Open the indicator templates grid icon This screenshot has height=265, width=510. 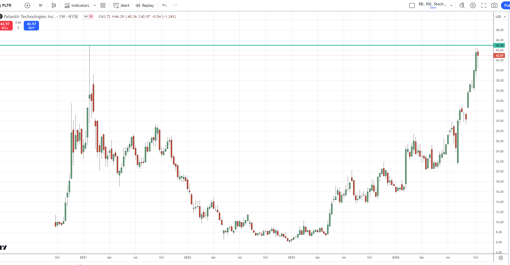tap(103, 5)
